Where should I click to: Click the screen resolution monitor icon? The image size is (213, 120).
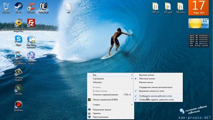90,110
